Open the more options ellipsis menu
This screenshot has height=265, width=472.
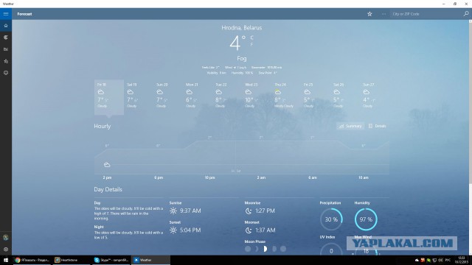click(383, 14)
